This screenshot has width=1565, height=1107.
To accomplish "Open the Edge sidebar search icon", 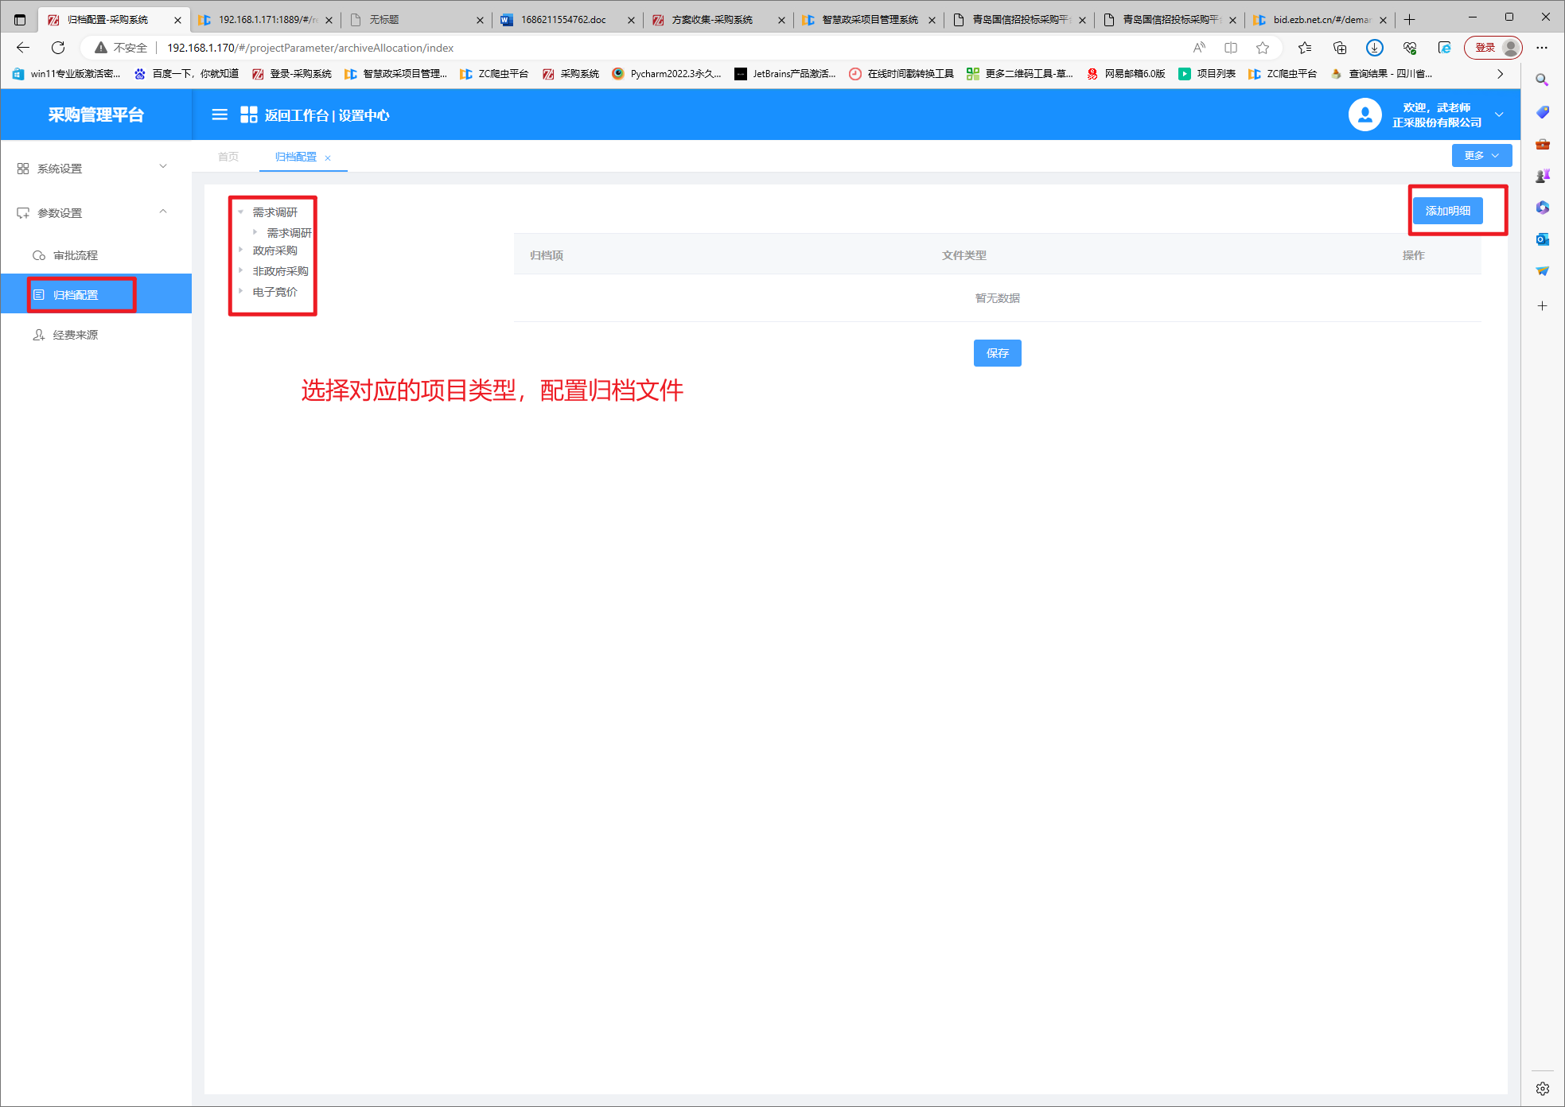I will coord(1542,80).
